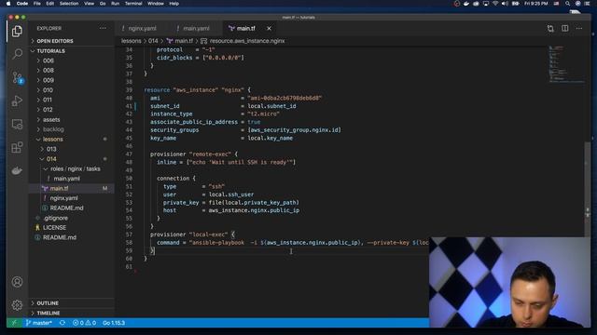Open the File menu
Screen dimensions: 597x335
[37, 4]
